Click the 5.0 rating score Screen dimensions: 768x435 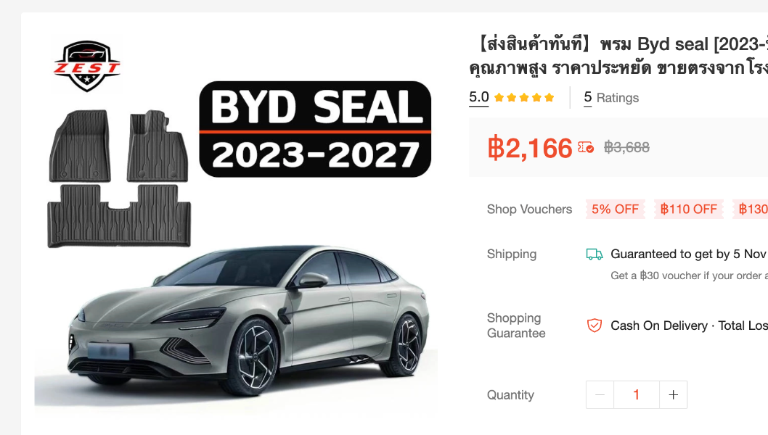coord(479,97)
